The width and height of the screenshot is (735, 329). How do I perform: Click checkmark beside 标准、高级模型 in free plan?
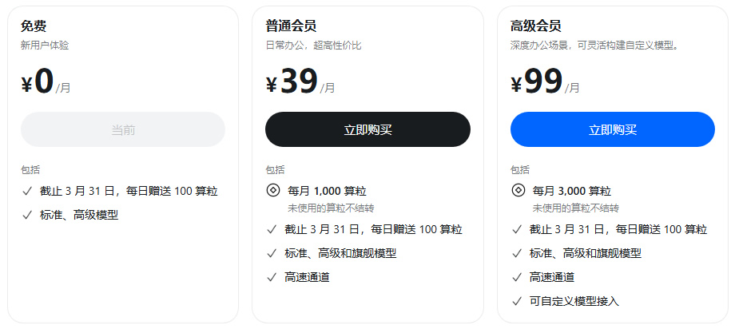point(27,215)
